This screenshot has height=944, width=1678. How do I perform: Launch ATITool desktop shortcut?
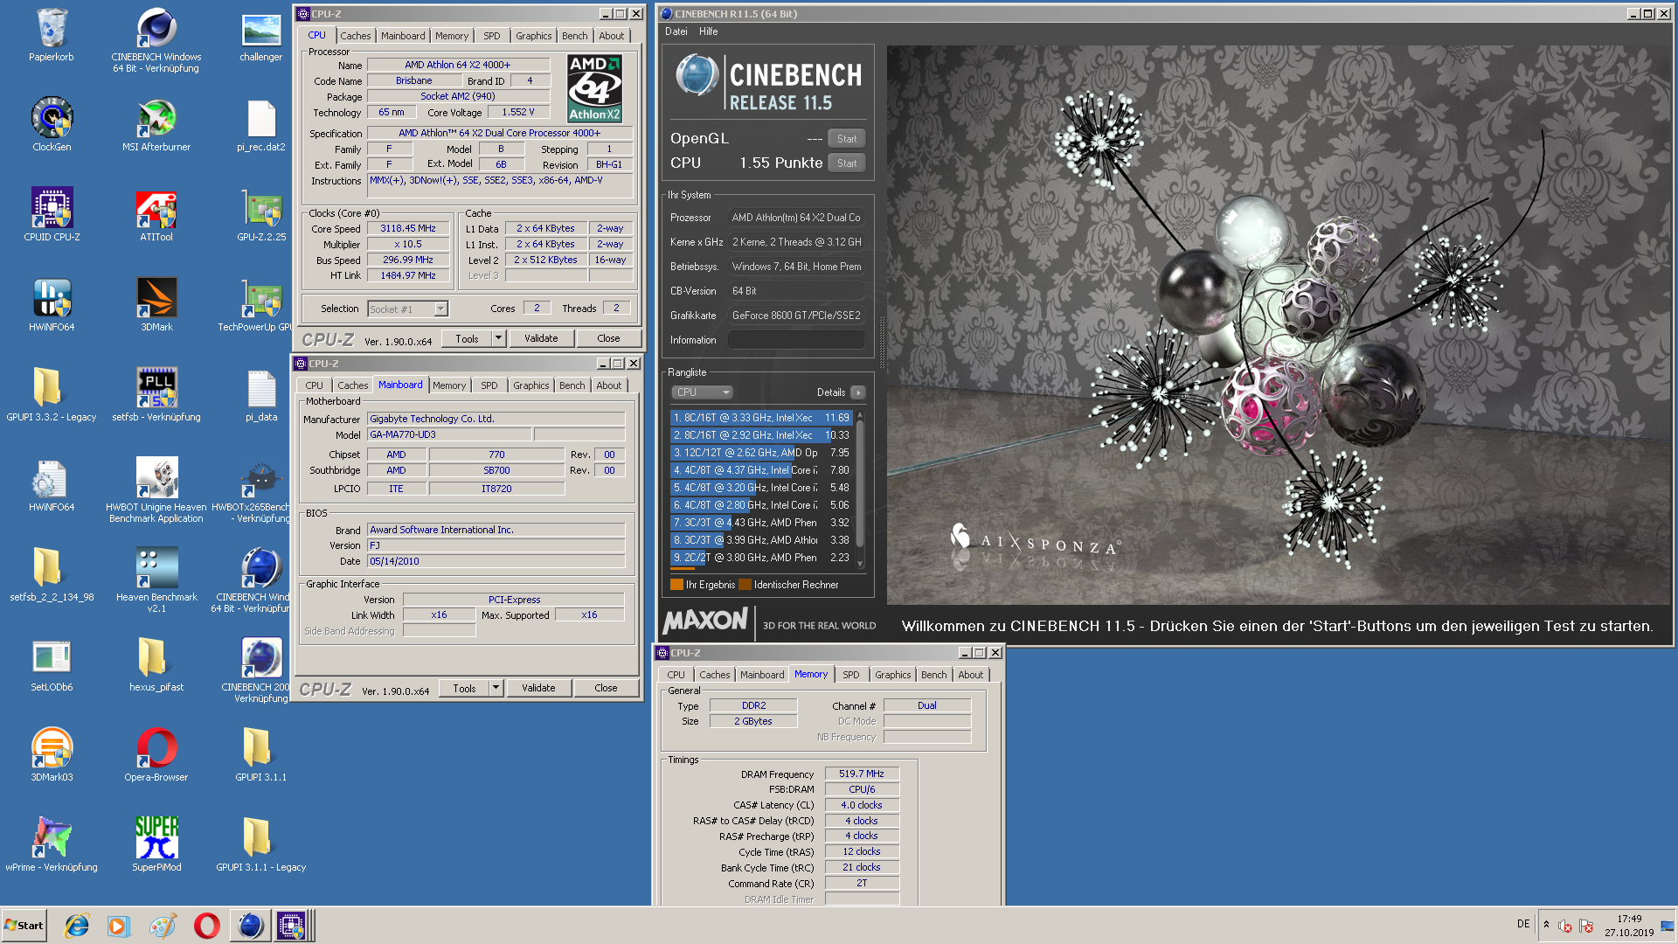coord(156,215)
